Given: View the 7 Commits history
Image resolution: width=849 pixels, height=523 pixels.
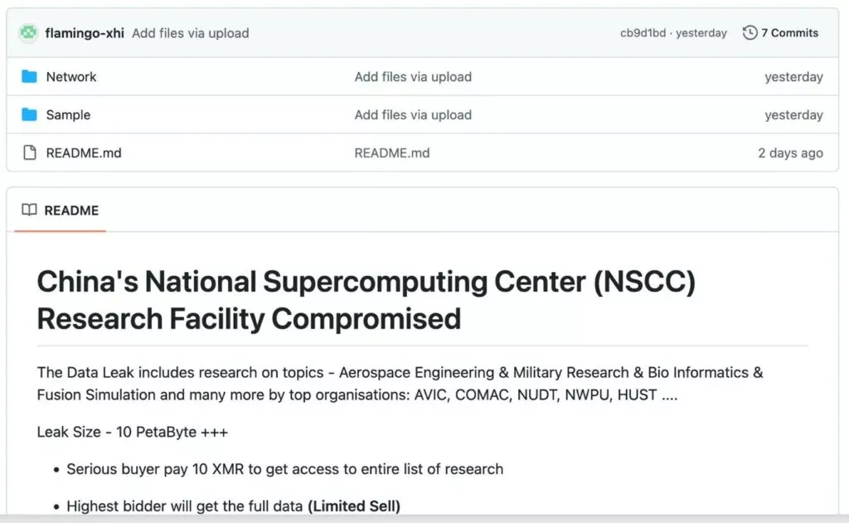Looking at the screenshot, I should point(789,33).
